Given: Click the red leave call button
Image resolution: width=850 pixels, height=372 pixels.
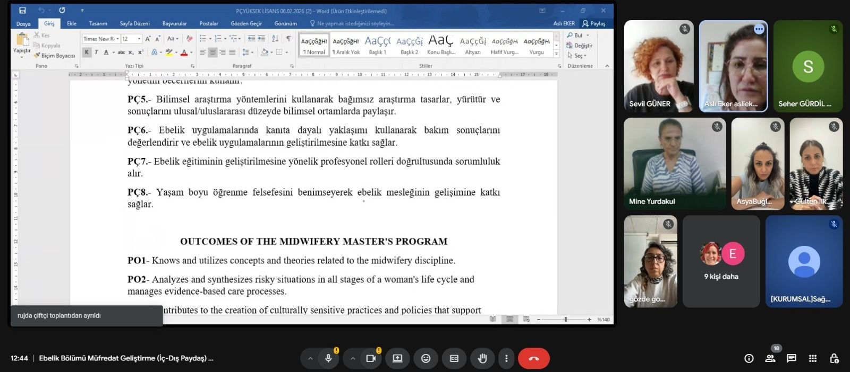Looking at the screenshot, I should (x=533, y=359).
